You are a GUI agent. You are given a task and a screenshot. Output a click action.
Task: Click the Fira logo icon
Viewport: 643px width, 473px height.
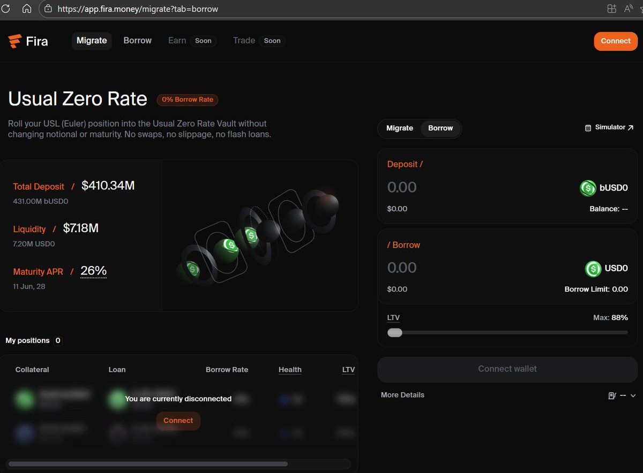15,41
